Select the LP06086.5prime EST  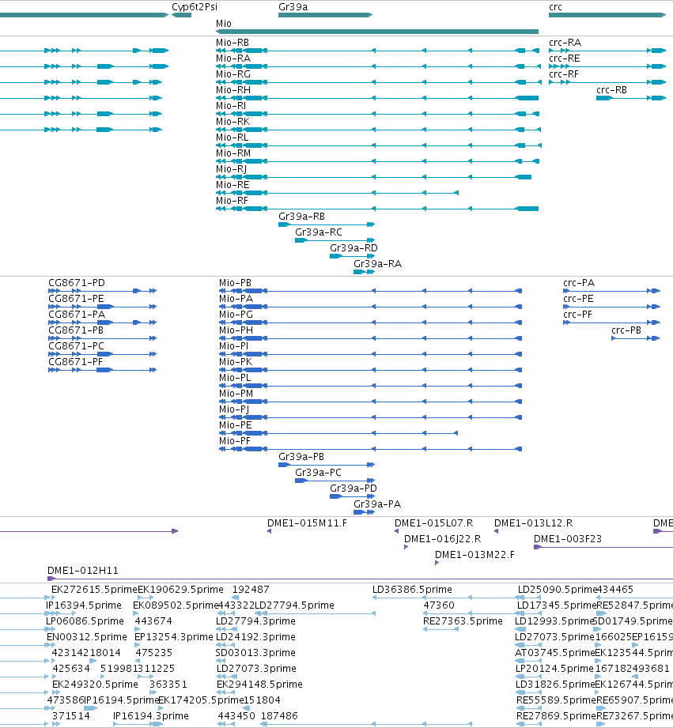click(x=85, y=621)
